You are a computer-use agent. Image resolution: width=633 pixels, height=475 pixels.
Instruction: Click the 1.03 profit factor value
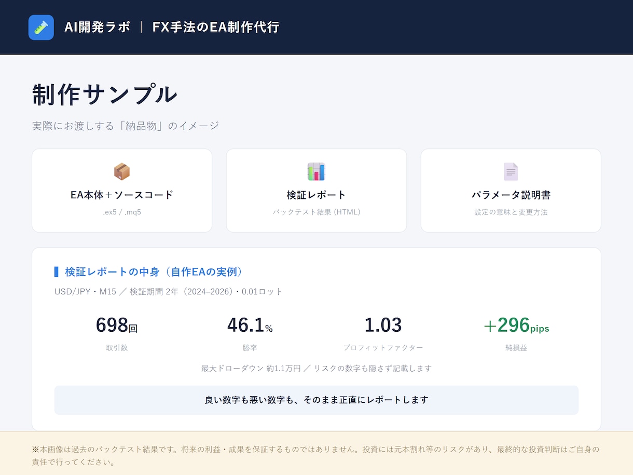point(383,325)
